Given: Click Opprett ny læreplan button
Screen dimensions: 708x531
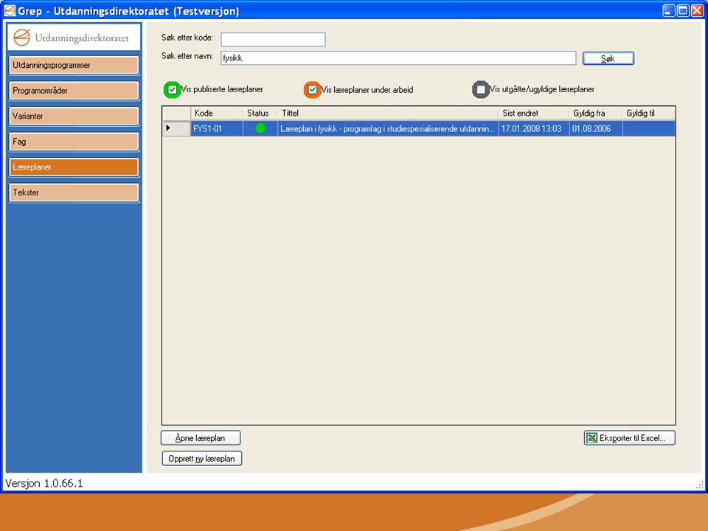Looking at the screenshot, I should point(202,459).
